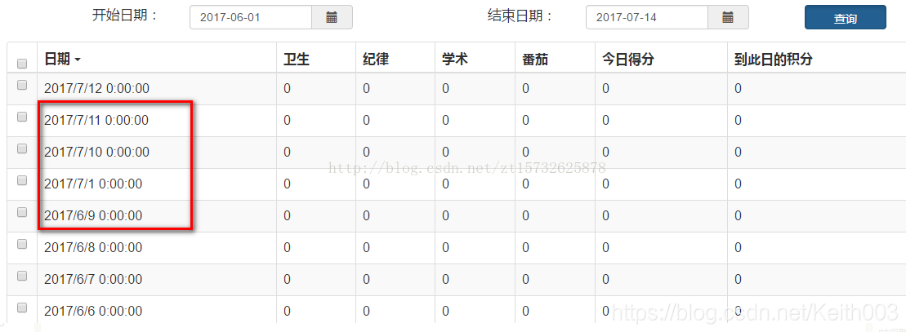Click 纪律 value in 2017/7/11 row
Image resolution: width=906 pixels, height=332 pixels.
coord(366,120)
